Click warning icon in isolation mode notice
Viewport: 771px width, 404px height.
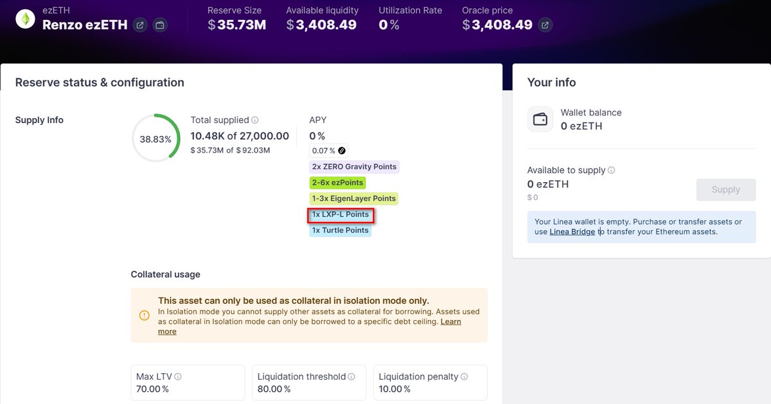pyautogui.click(x=145, y=316)
